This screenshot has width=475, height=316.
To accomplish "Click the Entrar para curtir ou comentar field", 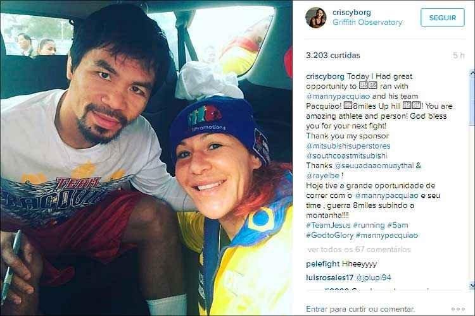I will click(x=360, y=309).
